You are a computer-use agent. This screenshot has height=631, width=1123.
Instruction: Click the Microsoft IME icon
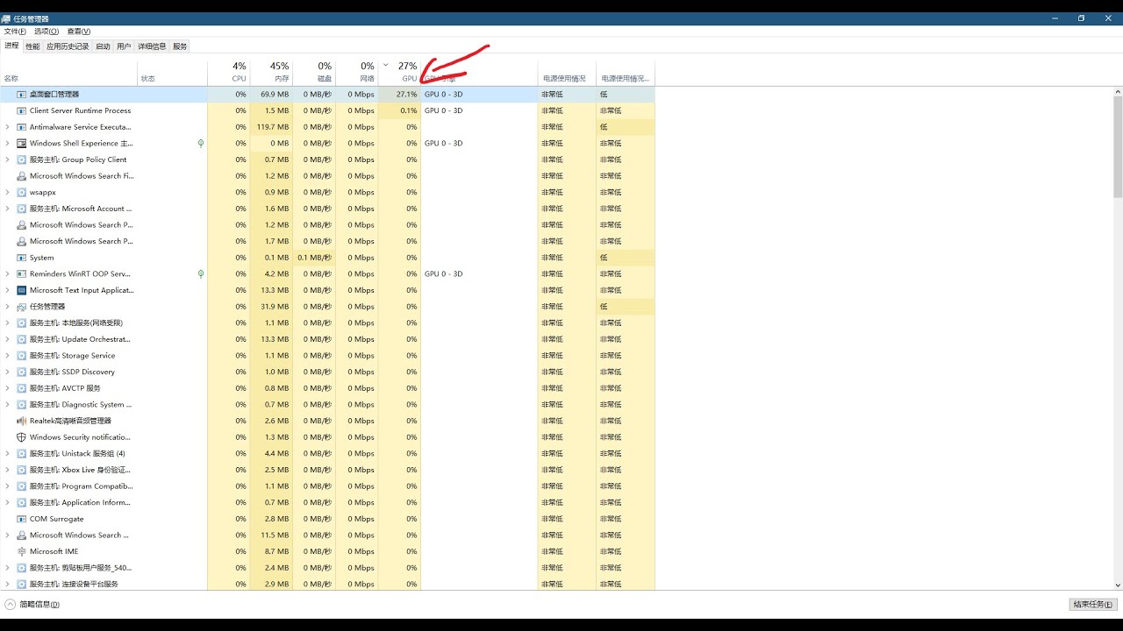[22, 551]
